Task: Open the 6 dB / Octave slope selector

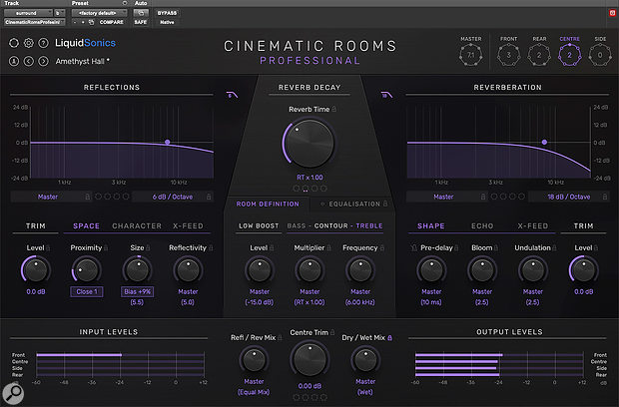Action: tap(173, 197)
